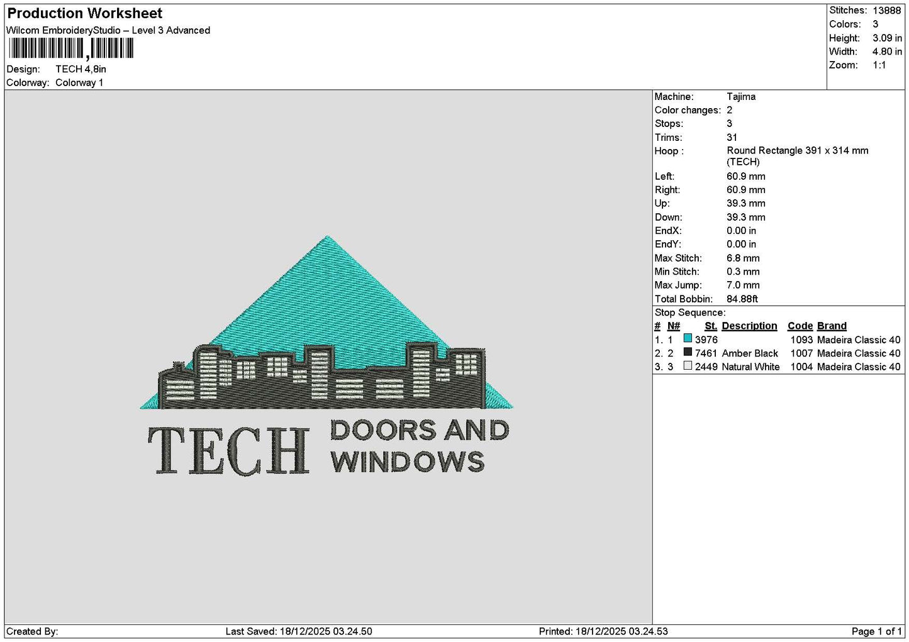This screenshot has width=909, height=642.
Task: Click the stitches count '13888'
Action: 886,11
